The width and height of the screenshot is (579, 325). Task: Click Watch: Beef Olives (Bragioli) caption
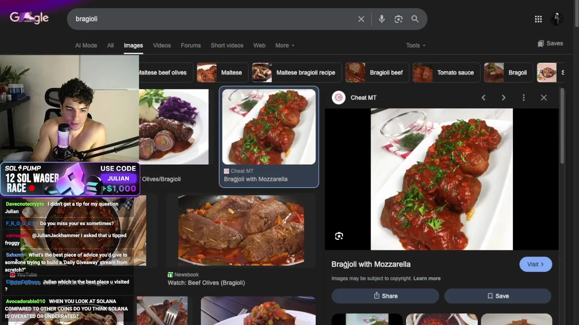206,283
